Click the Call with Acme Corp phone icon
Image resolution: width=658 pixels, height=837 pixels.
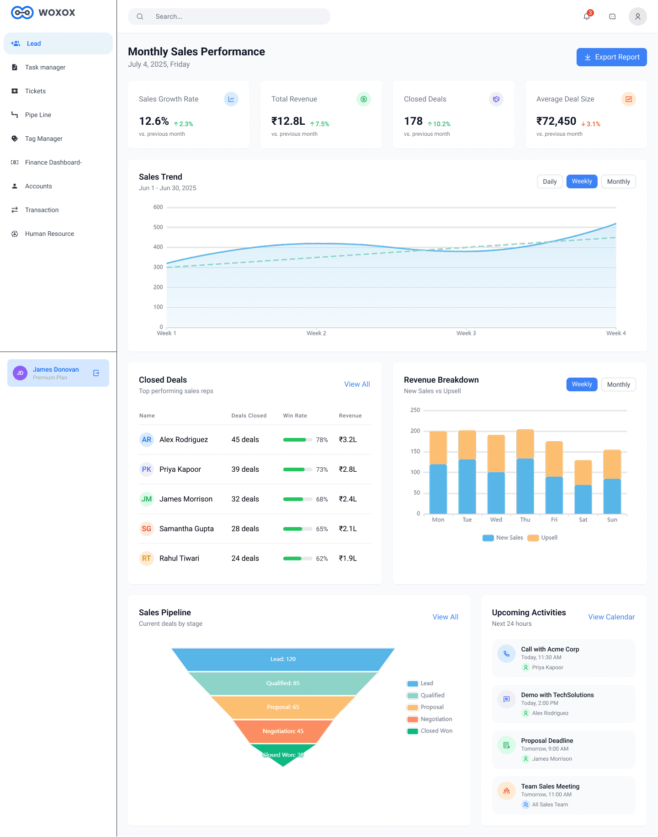click(506, 654)
